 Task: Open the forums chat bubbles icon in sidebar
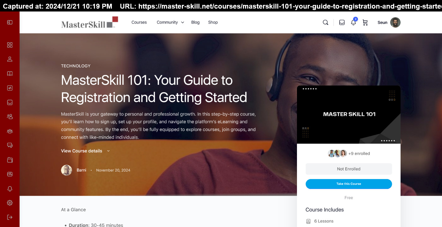[x=10, y=145]
